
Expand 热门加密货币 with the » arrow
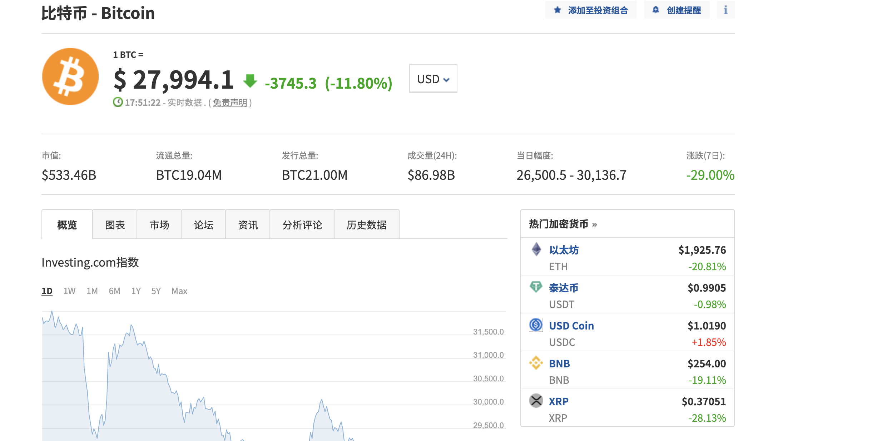point(595,224)
